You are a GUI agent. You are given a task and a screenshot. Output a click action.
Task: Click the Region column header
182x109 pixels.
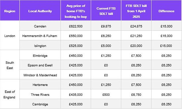click(10, 10)
